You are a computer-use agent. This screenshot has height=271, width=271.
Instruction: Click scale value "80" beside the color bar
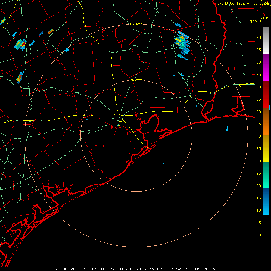pos(259,38)
